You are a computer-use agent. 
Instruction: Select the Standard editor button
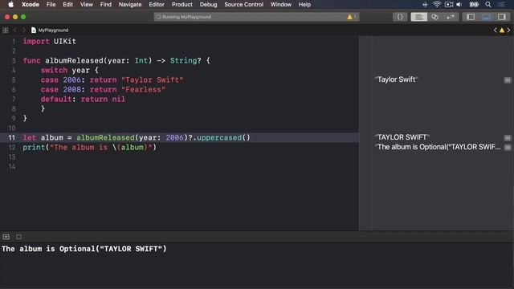tap(419, 17)
